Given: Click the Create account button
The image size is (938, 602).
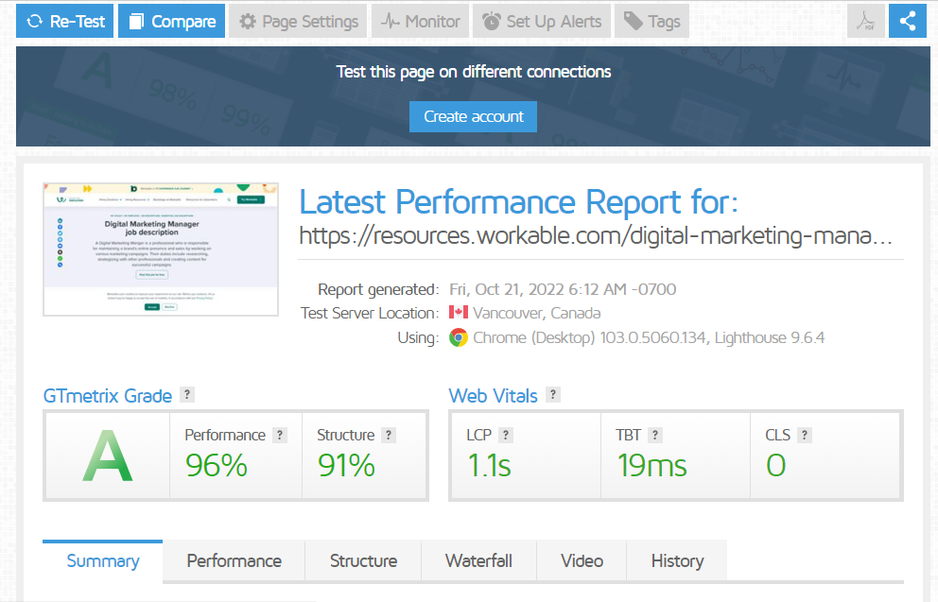Looking at the screenshot, I should pos(473,116).
